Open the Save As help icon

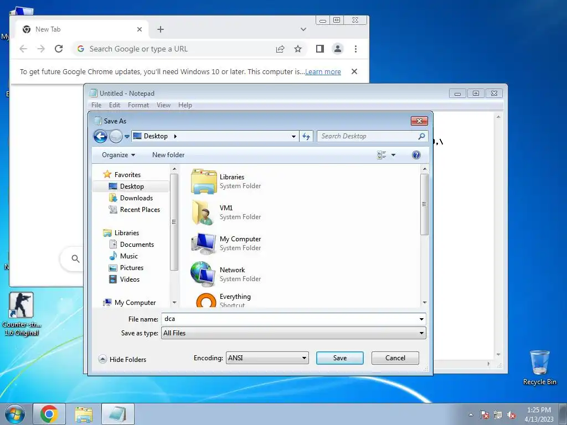[x=416, y=155]
